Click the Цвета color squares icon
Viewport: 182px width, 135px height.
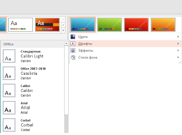click(73, 37)
